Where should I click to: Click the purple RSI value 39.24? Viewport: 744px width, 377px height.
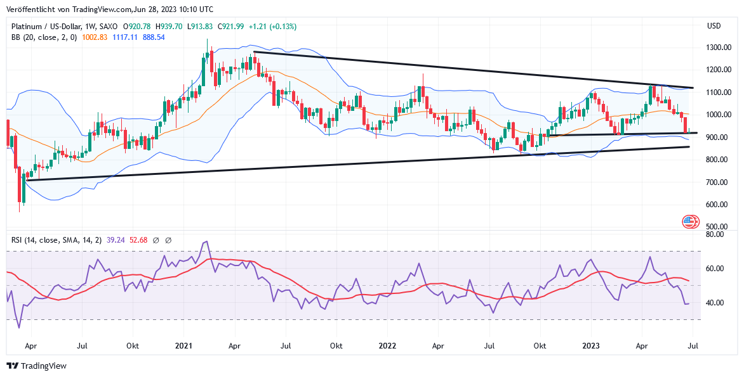pyautogui.click(x=116, y=240)
